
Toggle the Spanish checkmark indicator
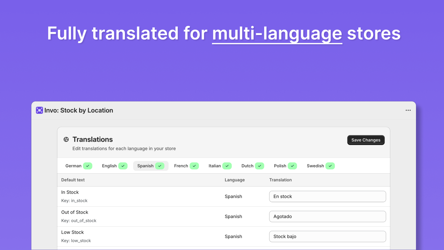(x=160, y=166)
